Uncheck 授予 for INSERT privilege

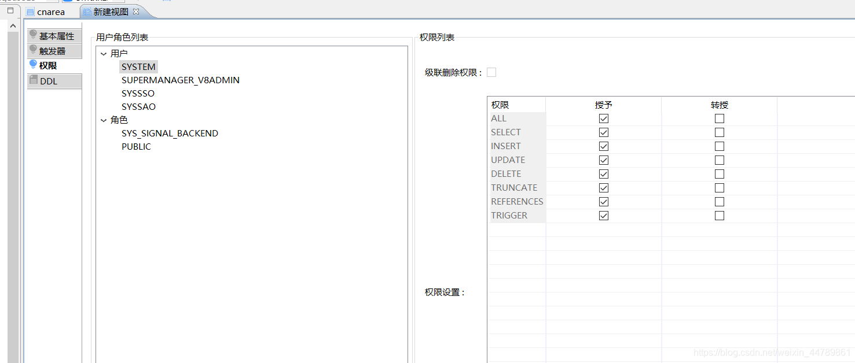point(604,146)
